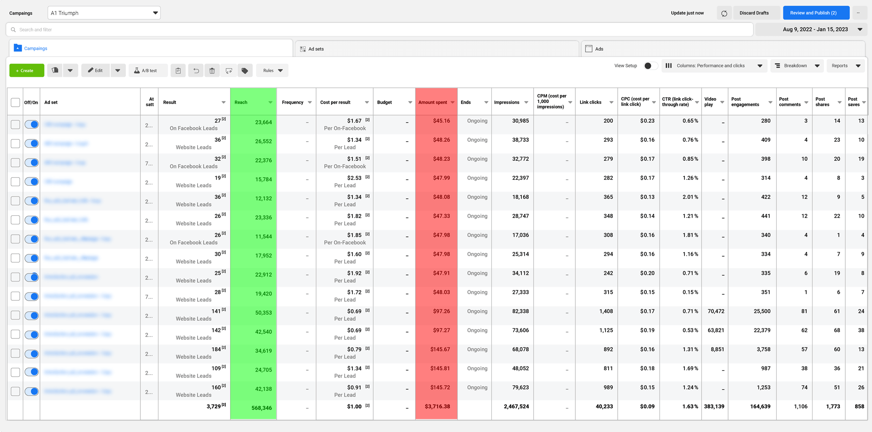
Task: Click the trash delete icon
Action: coord(212,70)
